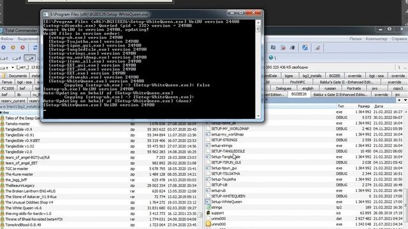Open the english tab
The width and height of the screenshot is (408, 229).
coord(308,88)
